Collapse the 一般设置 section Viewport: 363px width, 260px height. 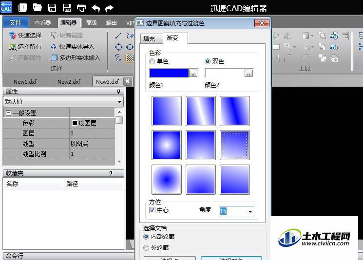click(8, 113)
